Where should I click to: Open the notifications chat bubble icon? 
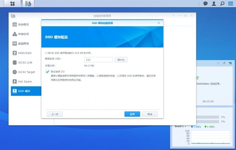point(205,3)
